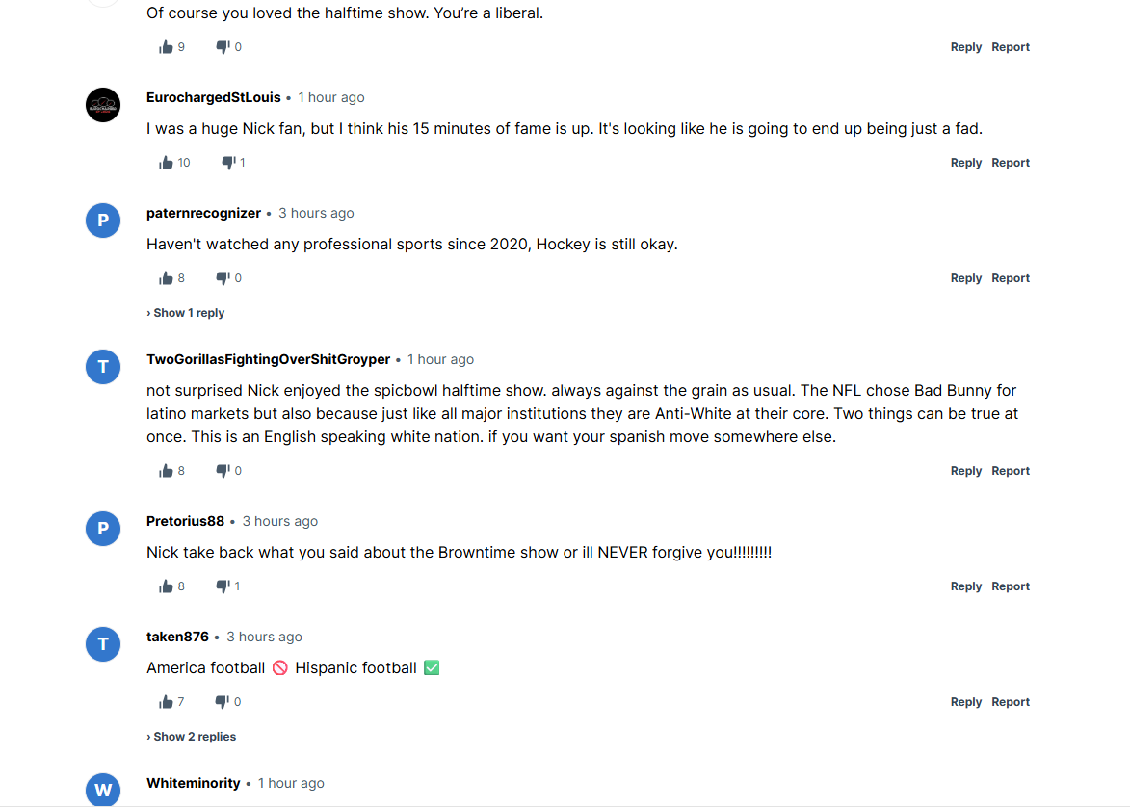Screen dimensions: 1130x807
Task: Thumbs down Pretorius88's comment
Action: 223,586
